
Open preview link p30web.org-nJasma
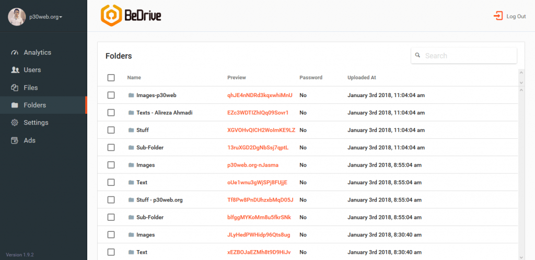(253, 165)
